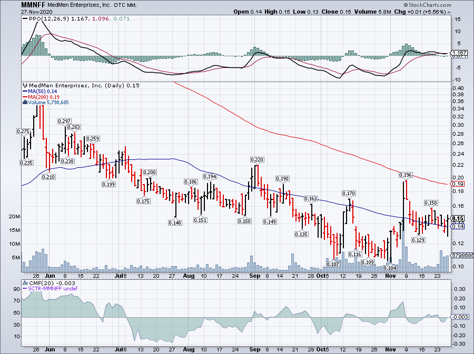
Task: Click the candlestick icon beside MedMen Enterprises (Daily)
Action: pyautogui.click(x=25, y=85)
